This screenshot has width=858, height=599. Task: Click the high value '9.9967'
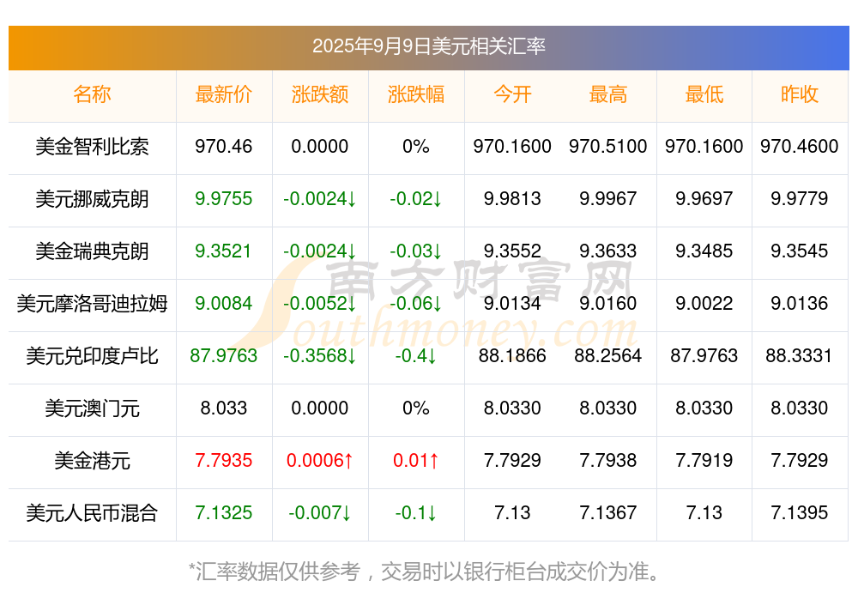click(x=608, y=199)
